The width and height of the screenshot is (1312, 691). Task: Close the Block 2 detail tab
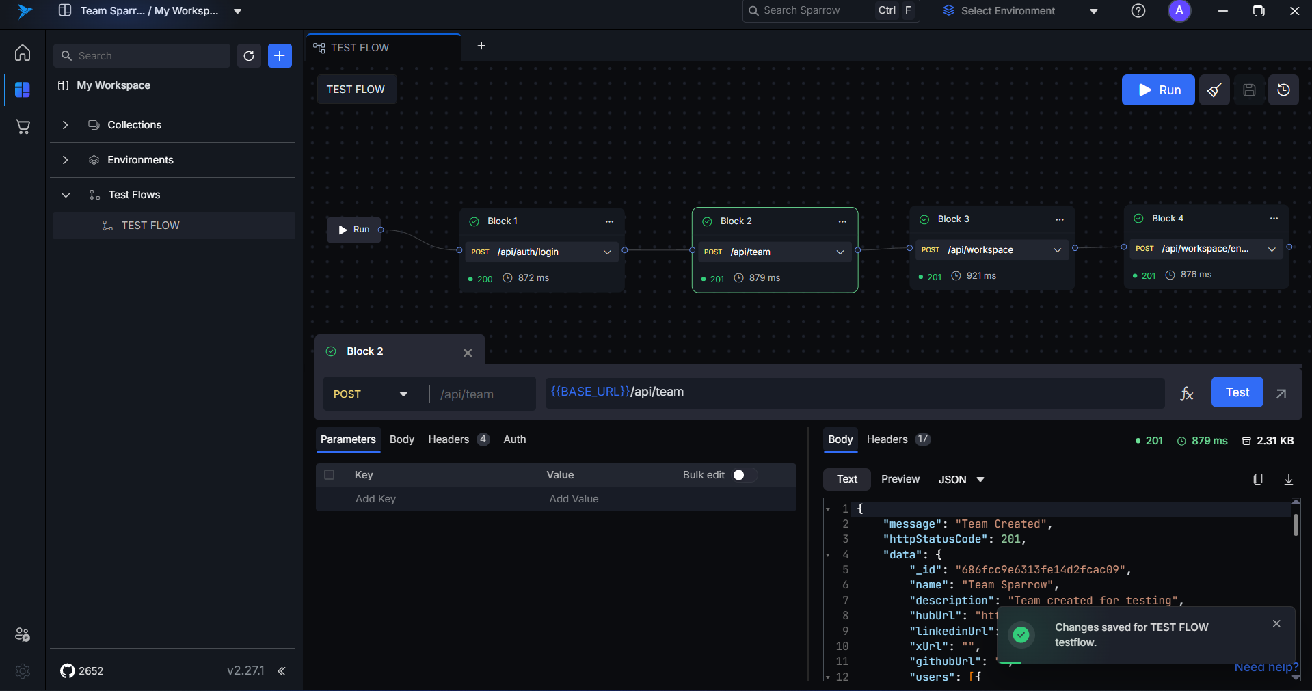tap(468, 353)
